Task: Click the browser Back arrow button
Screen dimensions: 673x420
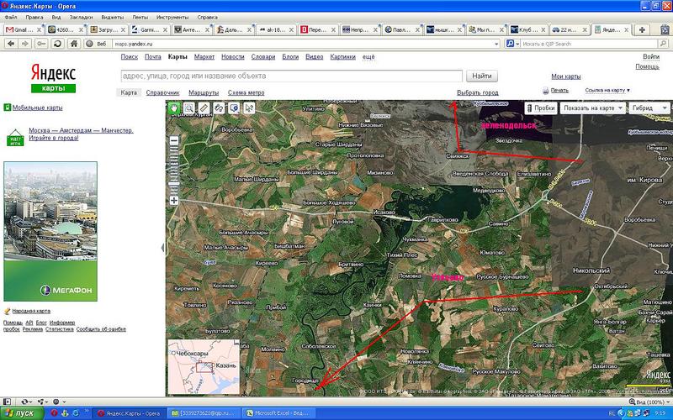Action: (11, 44)
